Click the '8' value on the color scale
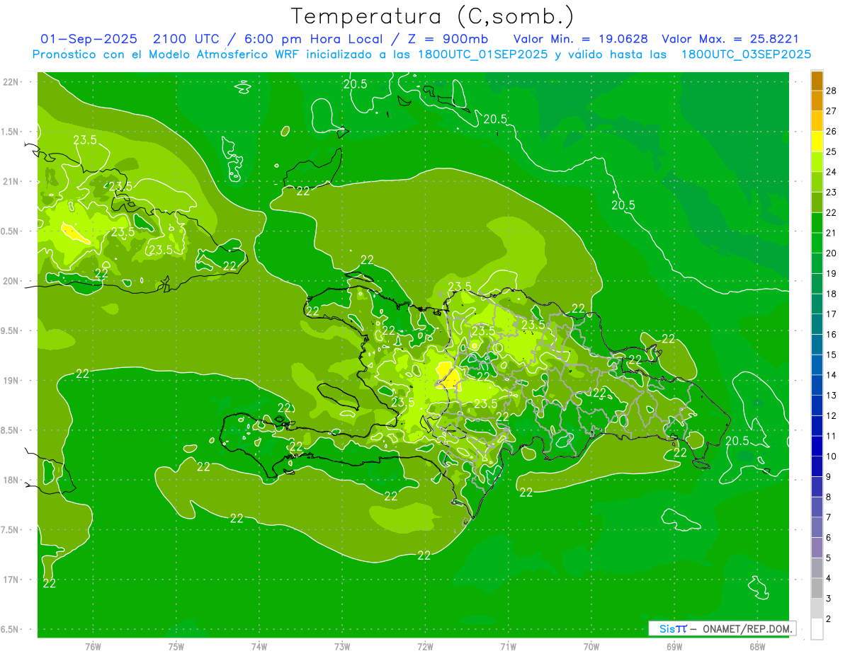 pyautogui.click(x=829, y=497)
